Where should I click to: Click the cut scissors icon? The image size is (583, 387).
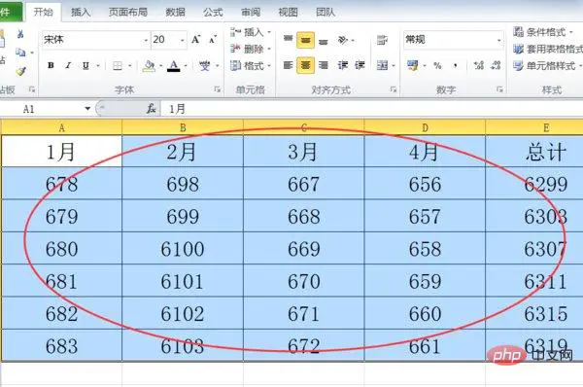point(20,35)
